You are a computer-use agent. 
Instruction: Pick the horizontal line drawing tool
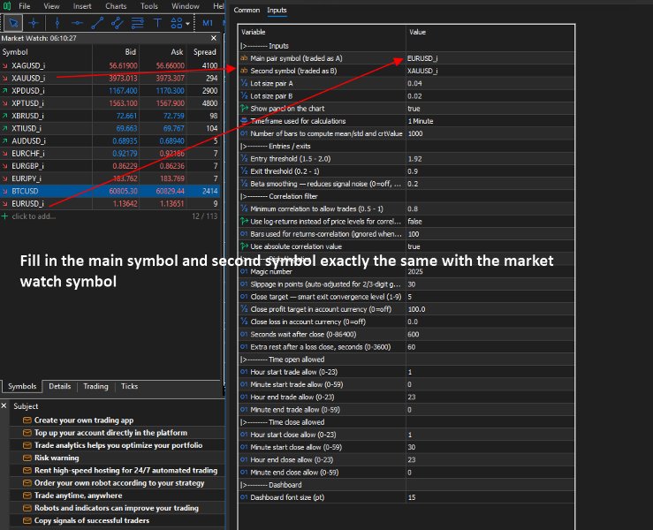[x=77, y=23]
